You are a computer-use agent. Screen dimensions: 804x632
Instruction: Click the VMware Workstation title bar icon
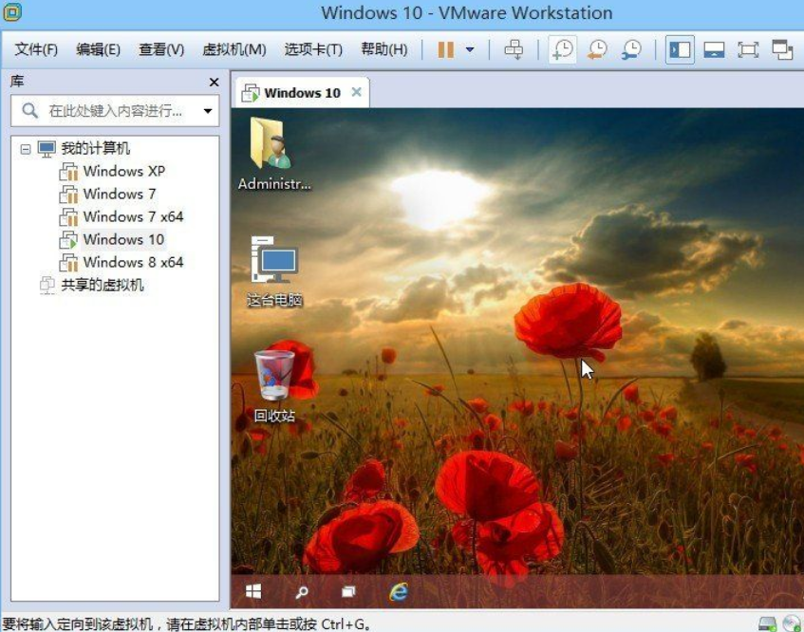(12, 11)
